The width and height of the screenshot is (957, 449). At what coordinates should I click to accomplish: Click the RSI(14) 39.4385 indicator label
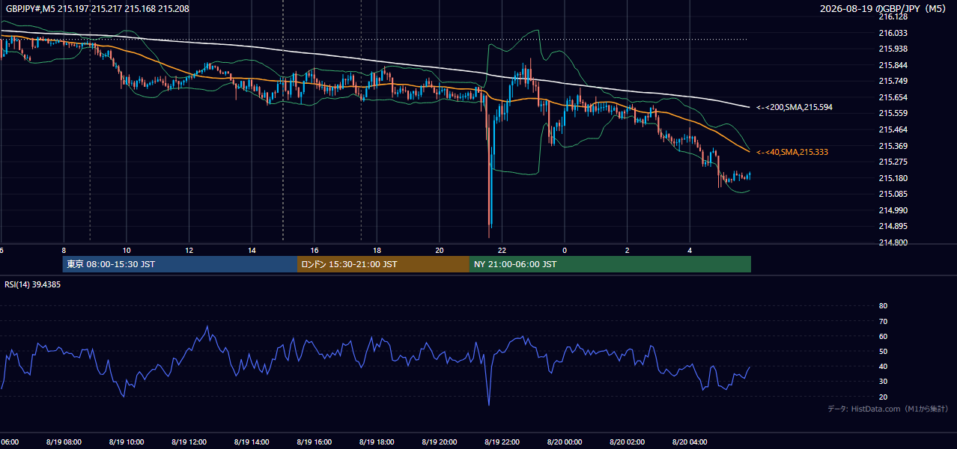tap(33, 284)
